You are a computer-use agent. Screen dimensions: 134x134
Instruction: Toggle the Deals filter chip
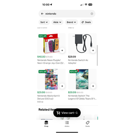click(86, 22)
